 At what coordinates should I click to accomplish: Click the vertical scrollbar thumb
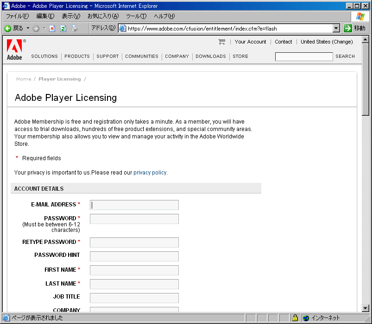click(366, 80)
